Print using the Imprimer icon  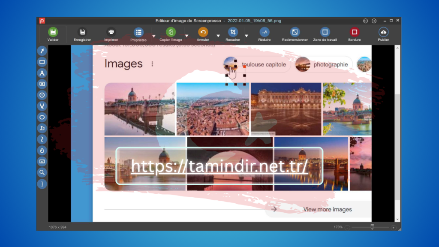coord(111,34)
